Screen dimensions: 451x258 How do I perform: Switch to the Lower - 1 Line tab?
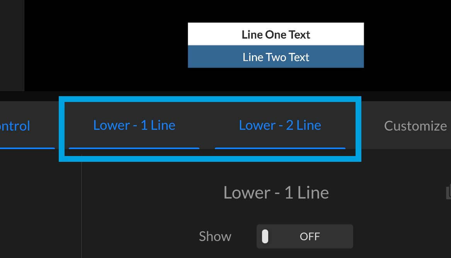tap(134, 126)
